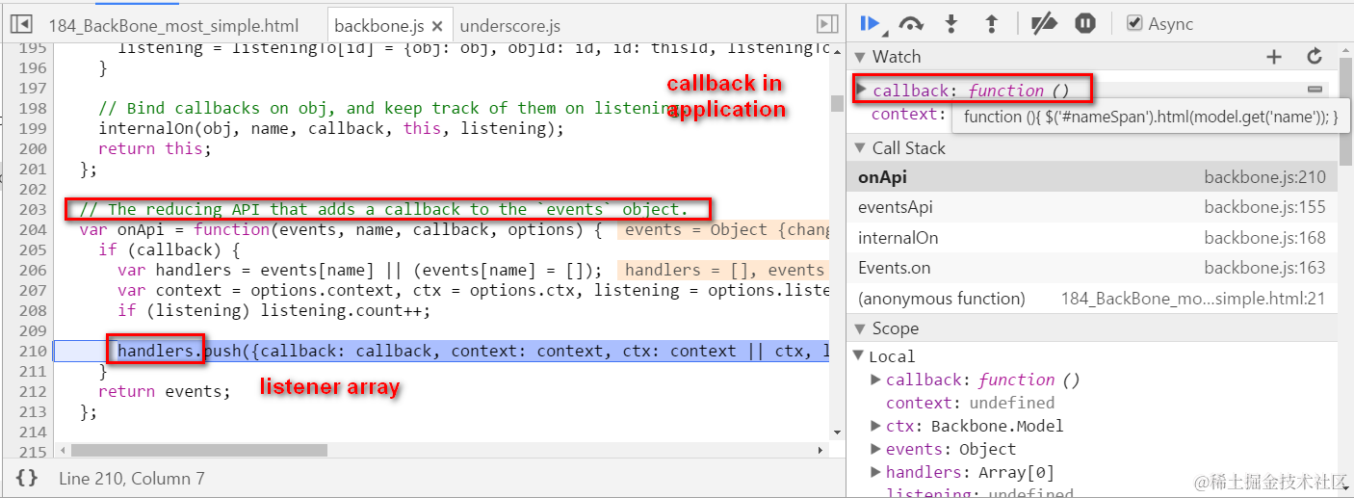Open backbone.js:168 source link

[x=1264, y=238]
